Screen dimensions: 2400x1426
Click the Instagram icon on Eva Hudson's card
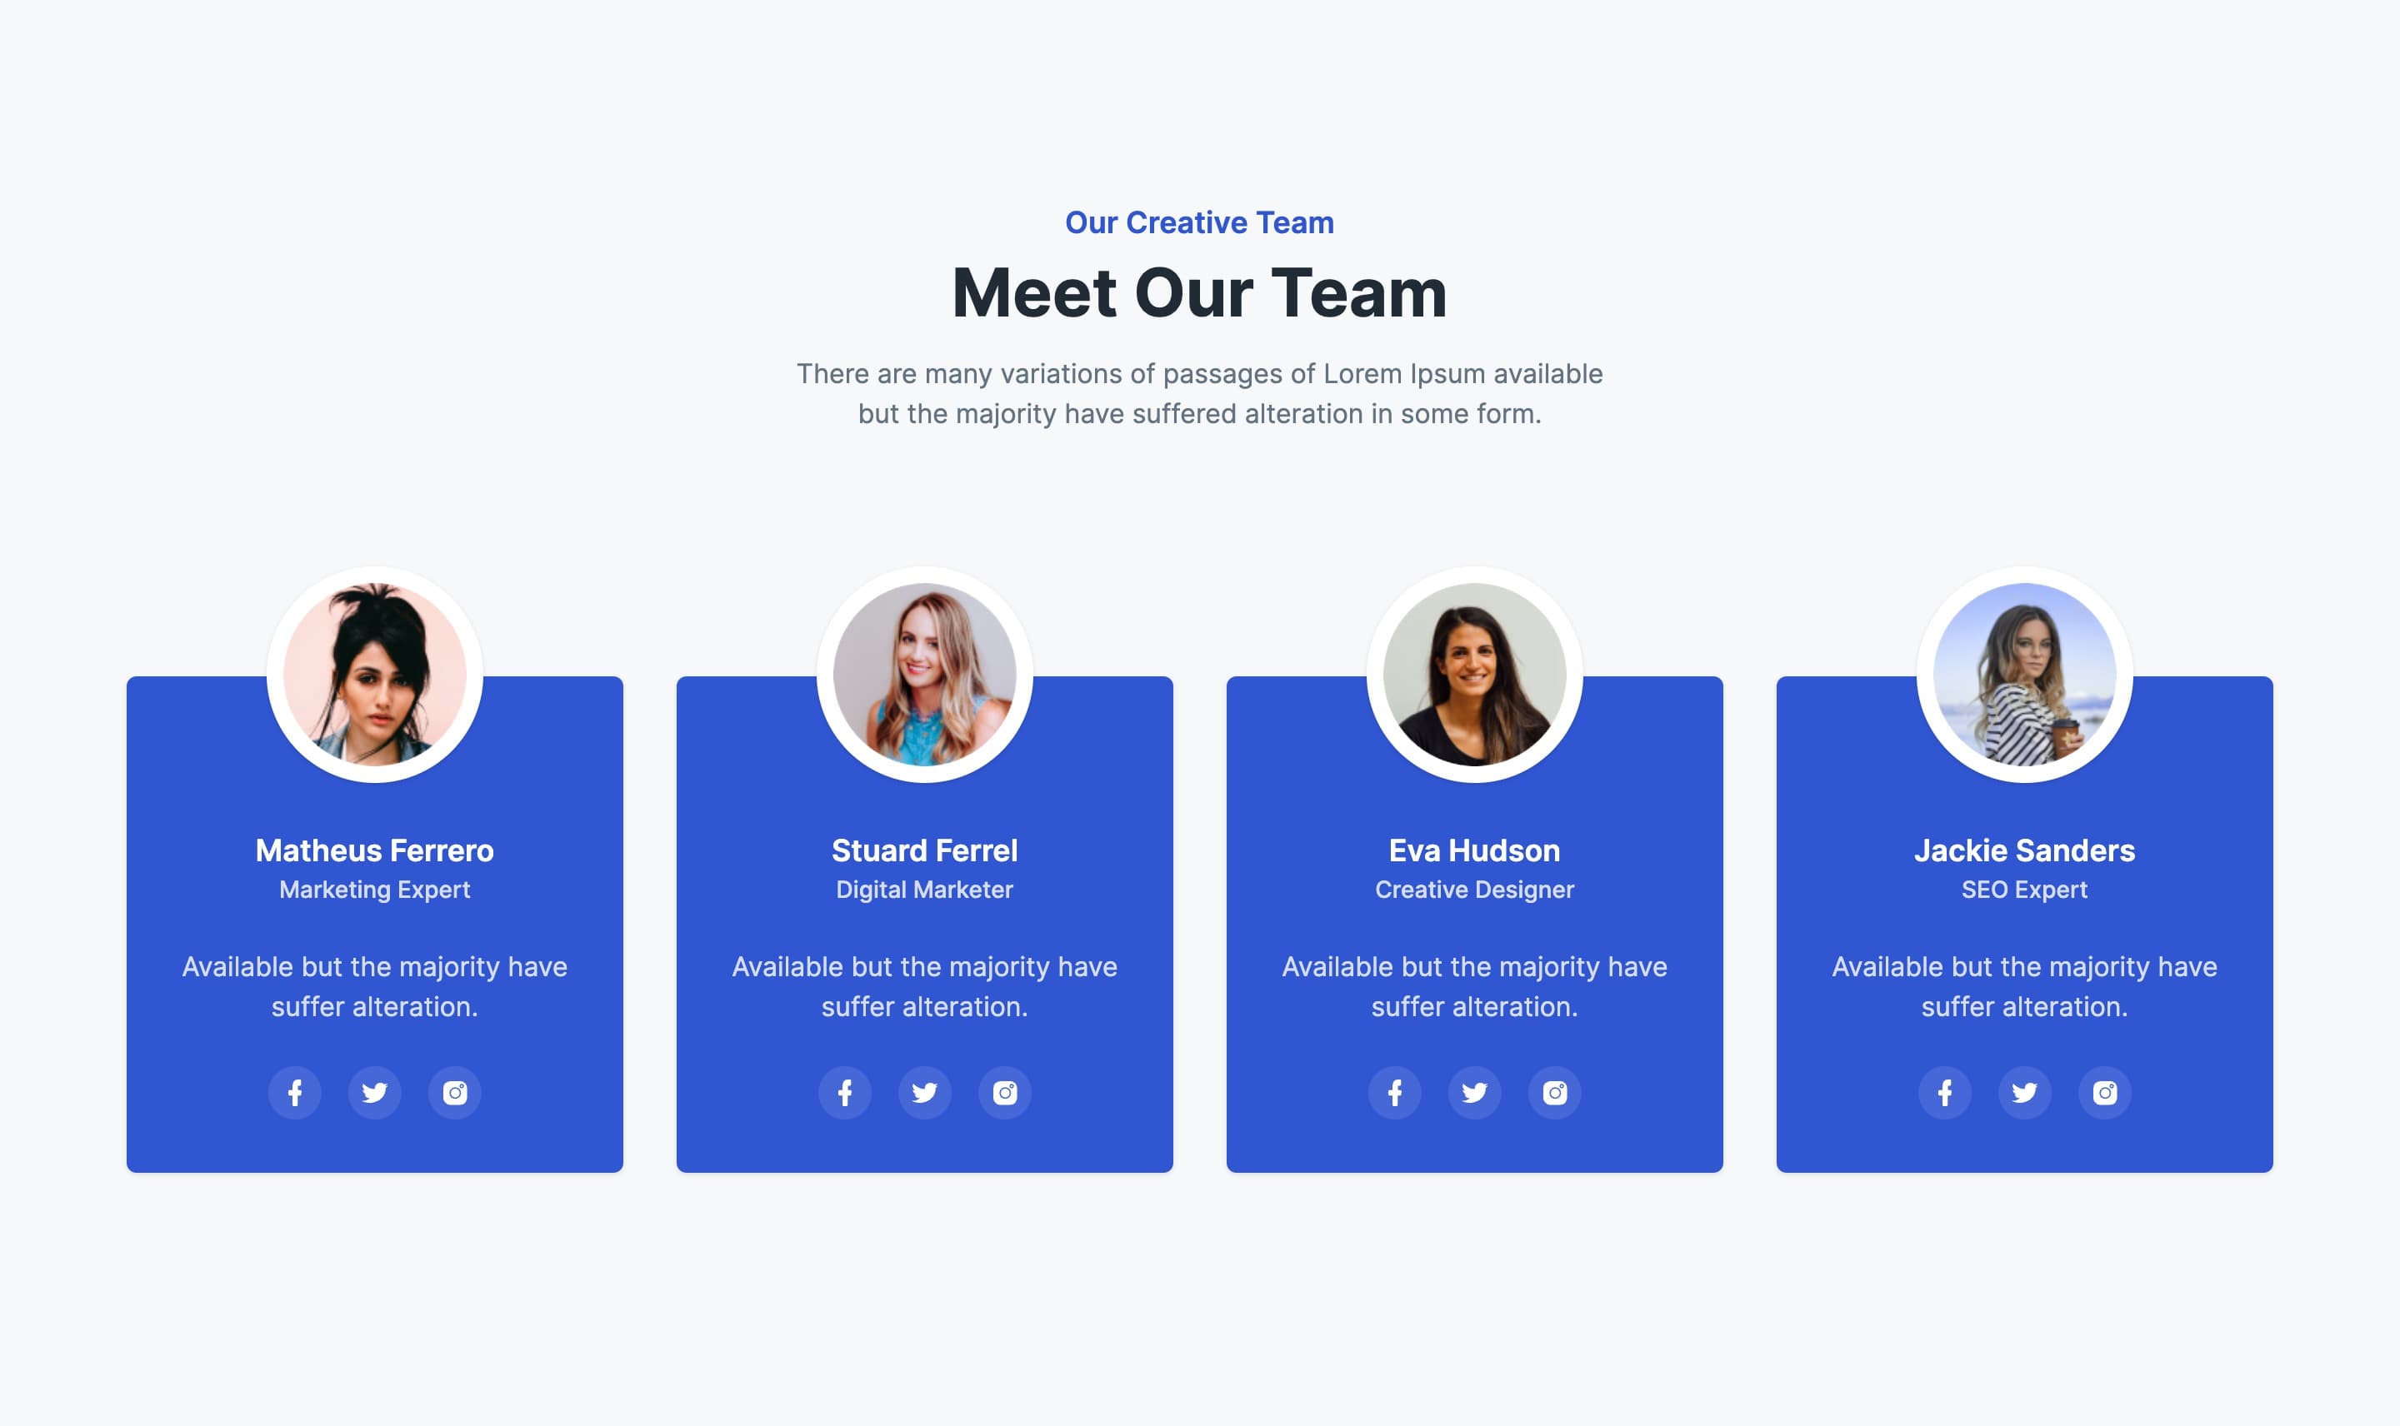click(x=1552, y=1091)
